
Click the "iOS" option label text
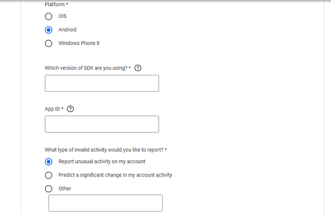(63, 16)
